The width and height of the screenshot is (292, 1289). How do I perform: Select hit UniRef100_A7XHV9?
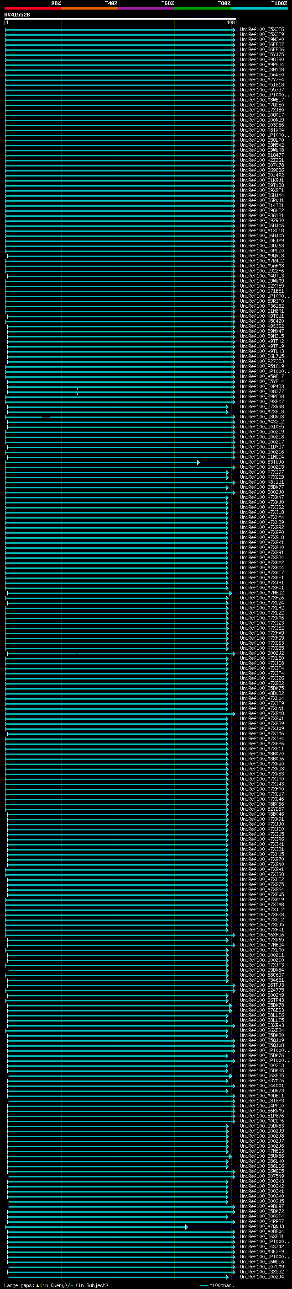(261, 633)
